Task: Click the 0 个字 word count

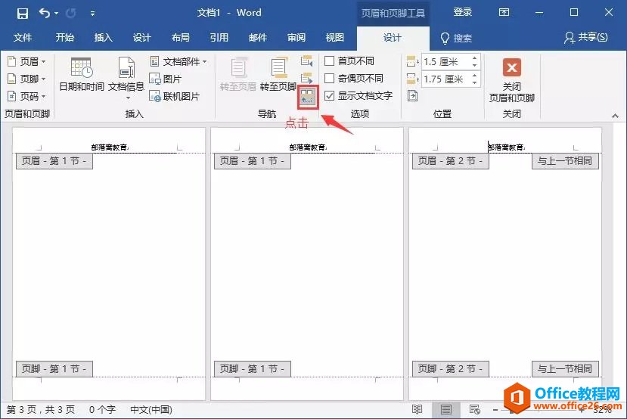Action: 102,409
